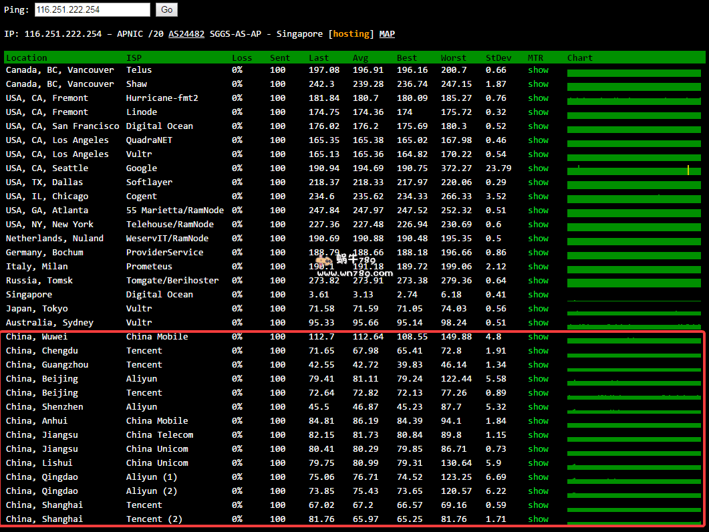
Task: Show MTR for Jiangsu China Telecom row
Action: (538, 435)
